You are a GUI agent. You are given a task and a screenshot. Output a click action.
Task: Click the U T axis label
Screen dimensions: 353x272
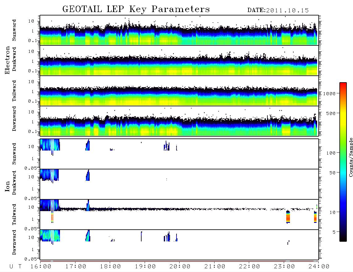[x=15, y=267]
